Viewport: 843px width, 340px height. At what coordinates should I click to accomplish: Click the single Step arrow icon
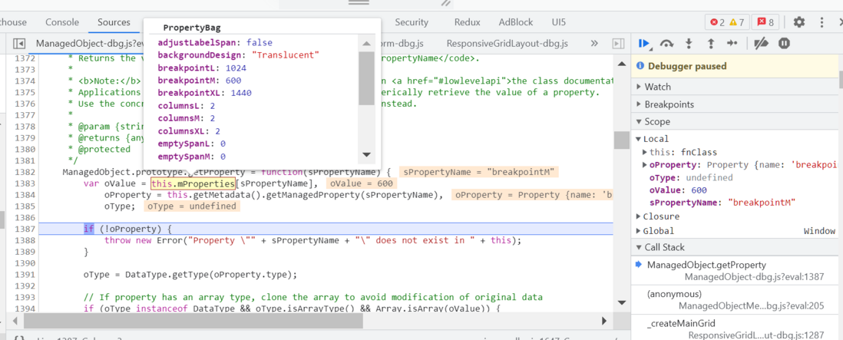pyautogui.click(x=732, y=44)
